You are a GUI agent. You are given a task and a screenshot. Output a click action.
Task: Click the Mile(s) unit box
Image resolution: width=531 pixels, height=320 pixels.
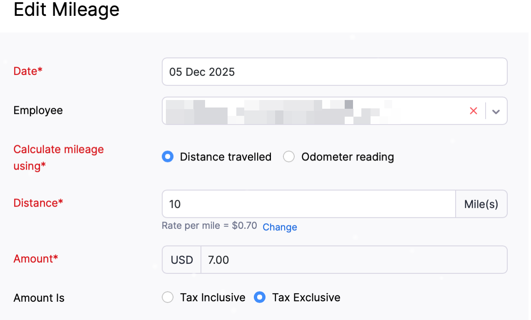pos(481,204)
